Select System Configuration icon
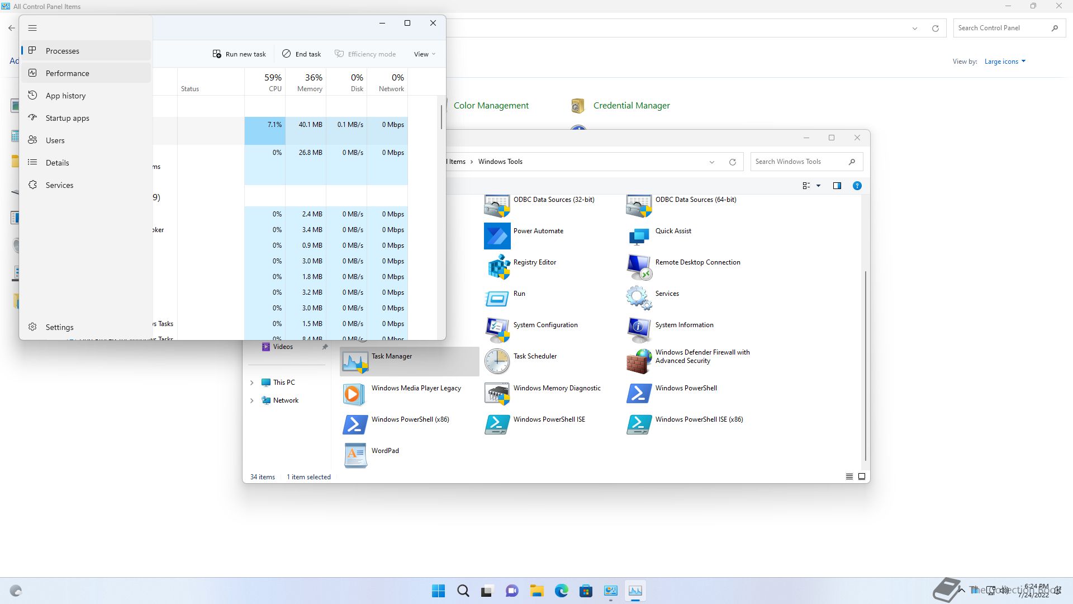1073x604 pixels. 497,330
